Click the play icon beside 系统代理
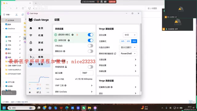This screenshot has height=111, width=197. pos(56,40)
